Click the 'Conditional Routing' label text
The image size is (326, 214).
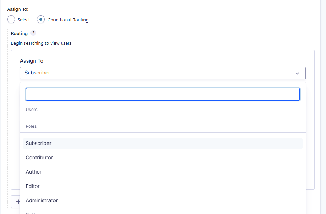click(x=68, y=20)
